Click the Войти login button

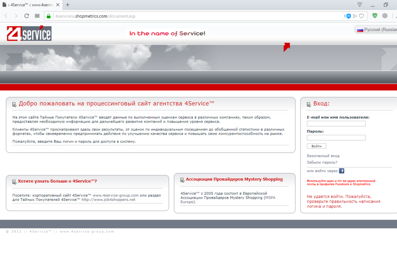coord(316,146)
